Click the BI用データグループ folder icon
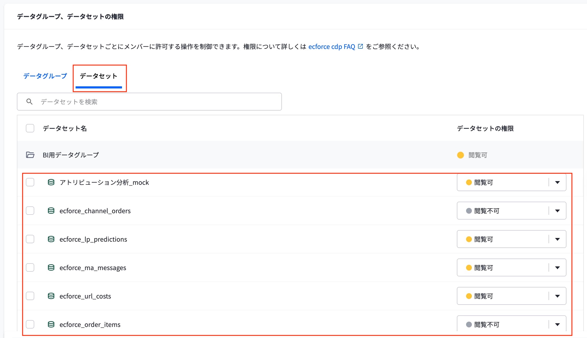 click(x=30, y=155)
